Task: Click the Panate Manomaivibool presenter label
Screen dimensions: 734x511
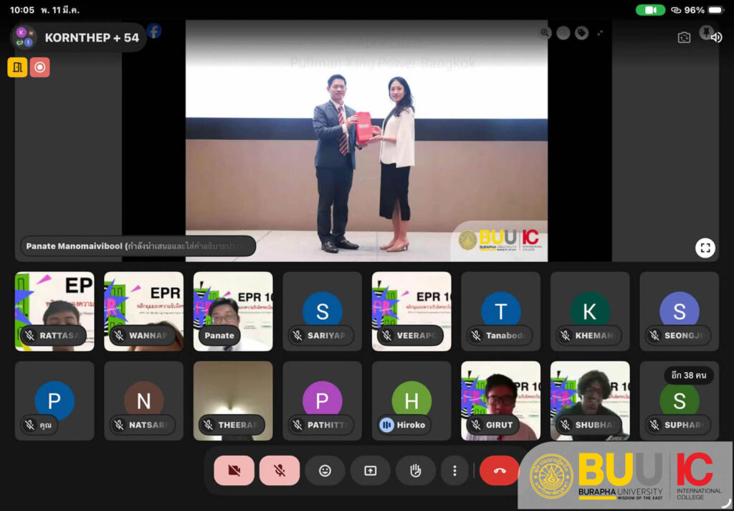Action: coord(138,246)
